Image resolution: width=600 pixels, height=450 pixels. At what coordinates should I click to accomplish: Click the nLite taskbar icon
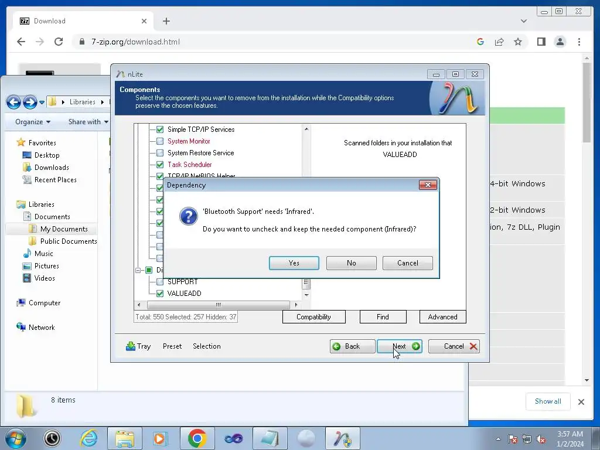[x=342, y=438]
